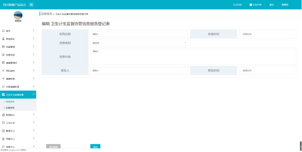Select the 信息报告 submenu item
302x152 pixels.
tap(10, 102)
